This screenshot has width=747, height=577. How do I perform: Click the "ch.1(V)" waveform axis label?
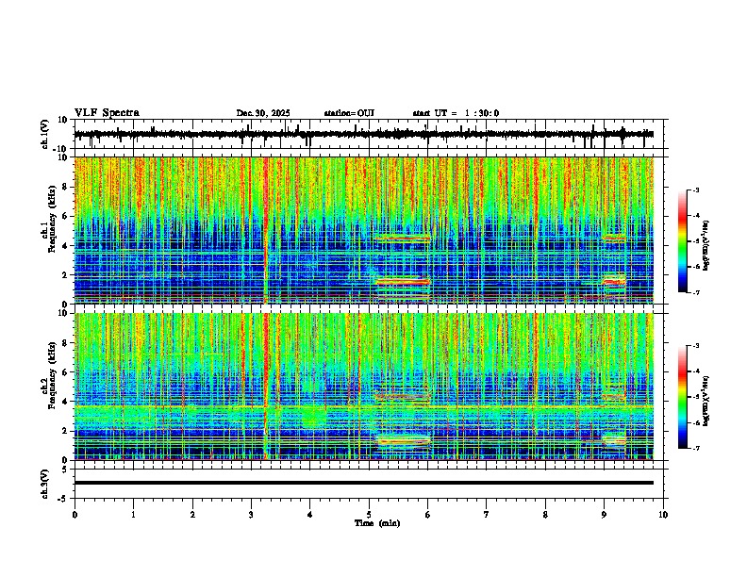(x=45, y=134)
